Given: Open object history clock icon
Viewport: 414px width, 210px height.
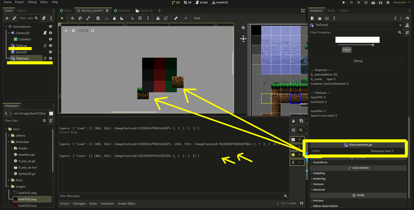Looking at the screenshot, I should [x=408, y=18].
